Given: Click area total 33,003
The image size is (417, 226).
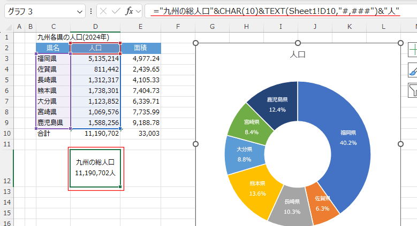Looking at the screenshot, I should coord(140,134).
